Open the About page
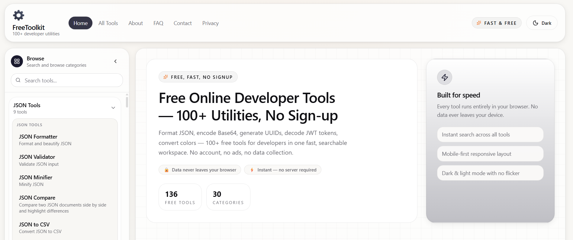This screenshot has width=573, height=240. pyautogui.click(x=136, y=23)
